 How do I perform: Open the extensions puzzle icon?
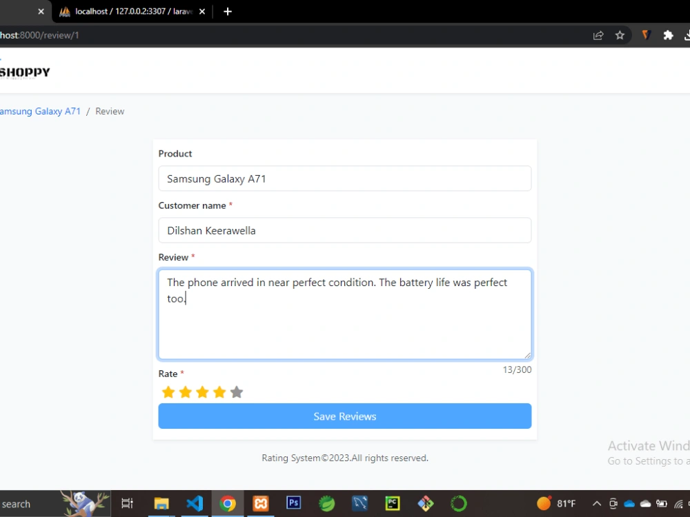[x=668, y=35]
